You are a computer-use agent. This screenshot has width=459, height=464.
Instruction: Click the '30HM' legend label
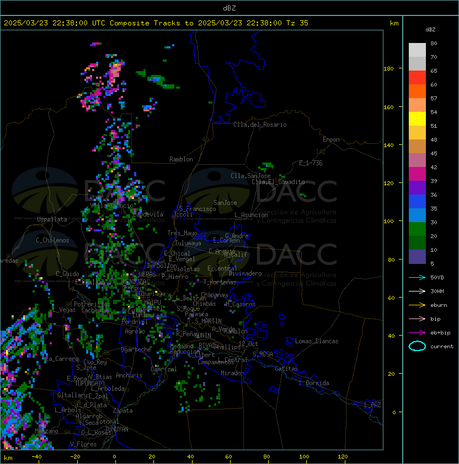[437, 291]
